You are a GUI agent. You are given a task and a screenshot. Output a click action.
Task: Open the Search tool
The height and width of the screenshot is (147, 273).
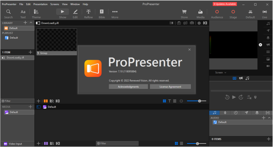point(9,14)
